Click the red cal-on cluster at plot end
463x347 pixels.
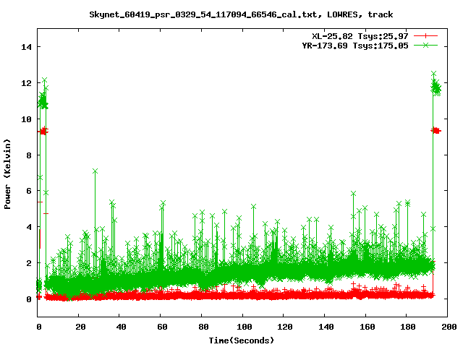pos(436,130)
